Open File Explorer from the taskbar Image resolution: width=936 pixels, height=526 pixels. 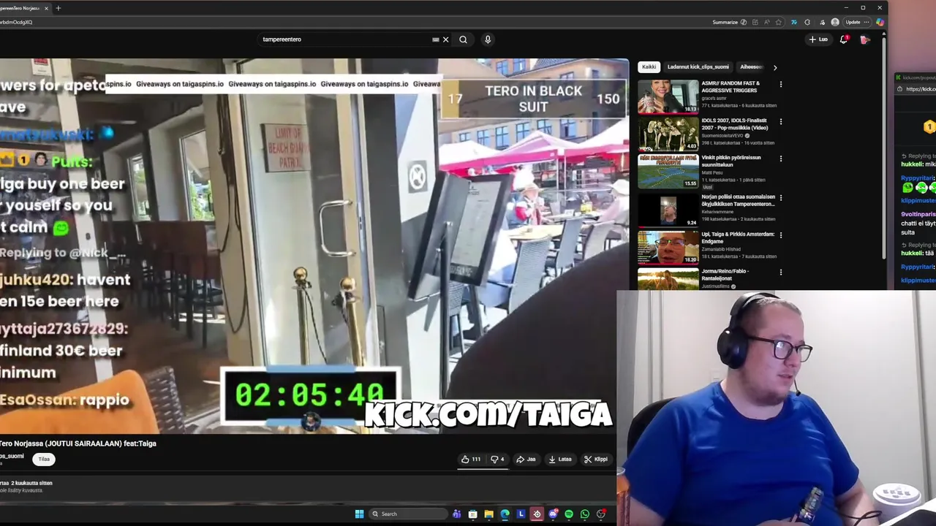coord(489,514)
